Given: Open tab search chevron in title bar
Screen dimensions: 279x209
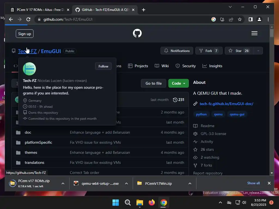Looking at the screenshot, I should (x=230, y=7).
